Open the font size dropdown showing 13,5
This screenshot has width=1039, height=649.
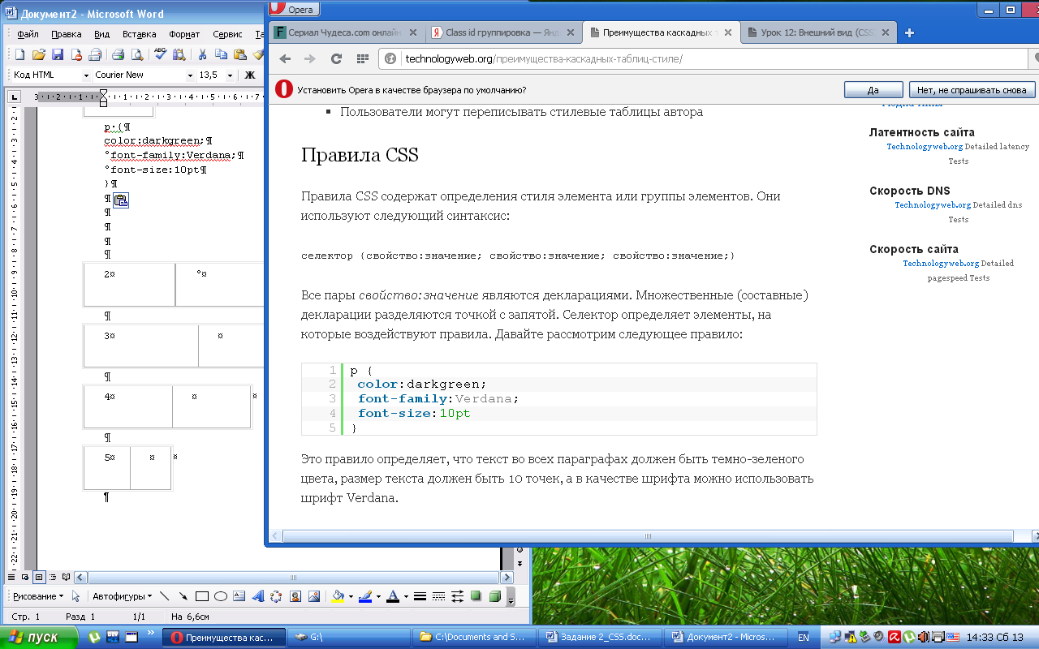(x=230, y=75)
